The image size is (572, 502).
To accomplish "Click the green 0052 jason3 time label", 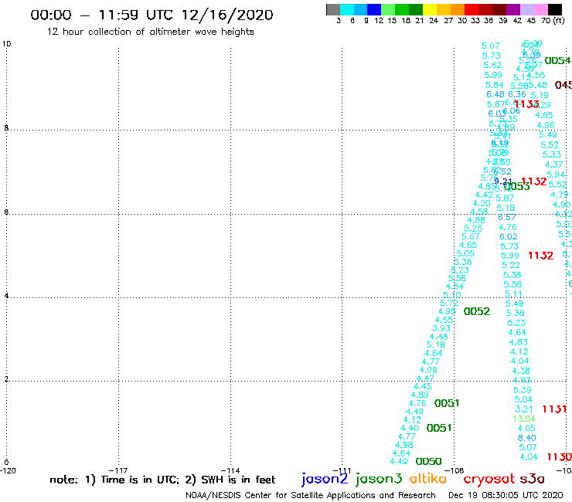I will pyautogui.click(x=476, y=311).
